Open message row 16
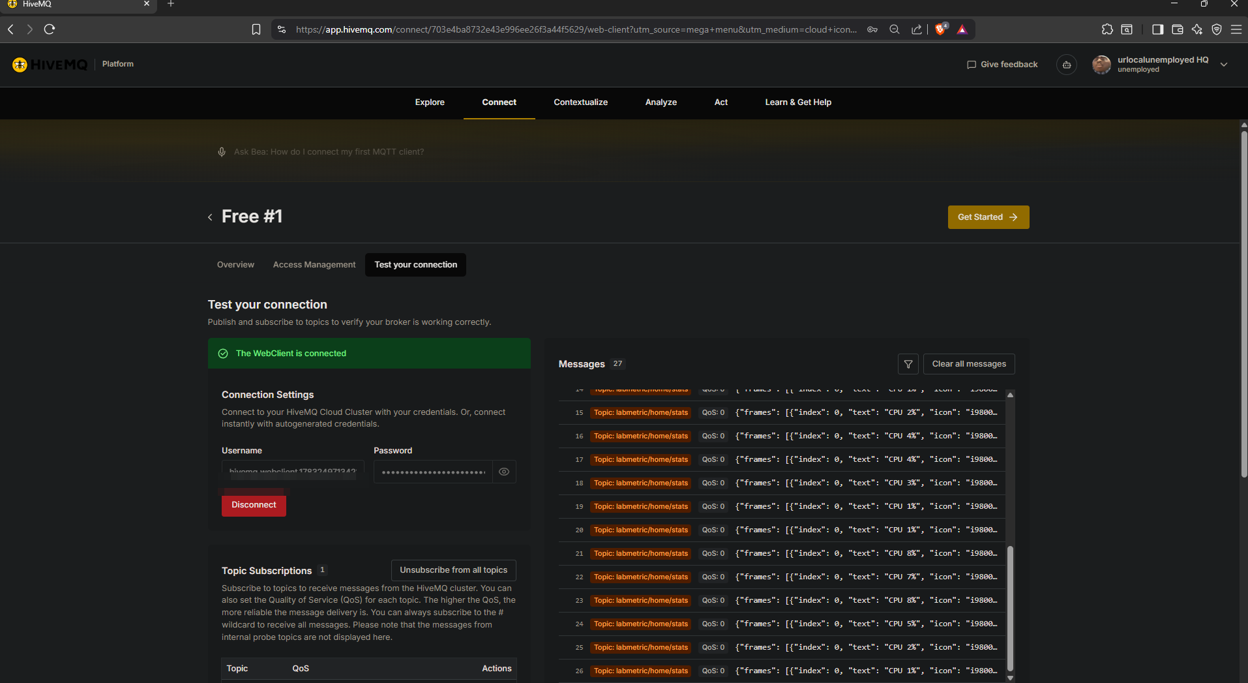The image size is (1248, 683). [x=782, y=436]
